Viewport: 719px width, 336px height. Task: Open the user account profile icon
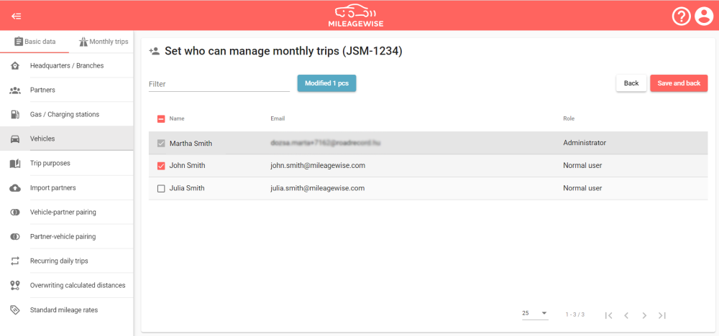pos(703,17)
